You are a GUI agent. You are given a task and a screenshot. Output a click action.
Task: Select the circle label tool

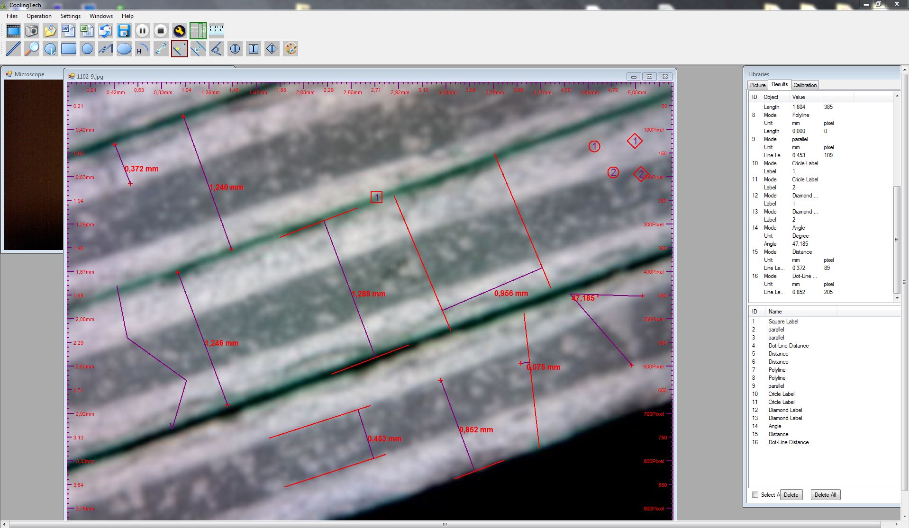pyautogui.click(x=235, y=49)
